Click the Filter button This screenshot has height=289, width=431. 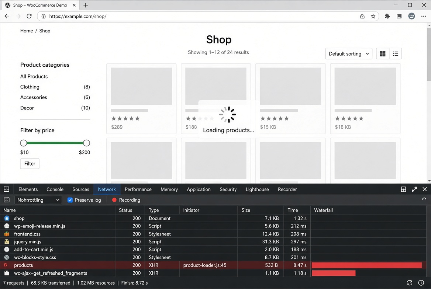point(30,163)
